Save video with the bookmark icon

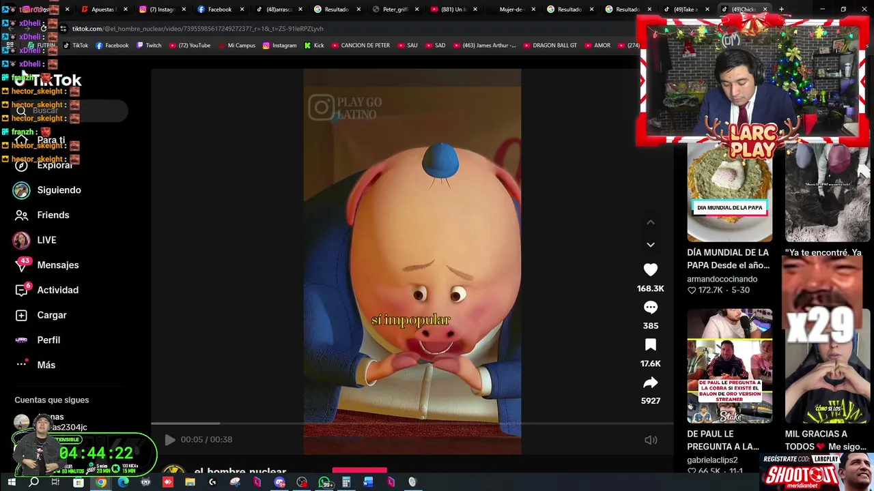click(650, 345)
